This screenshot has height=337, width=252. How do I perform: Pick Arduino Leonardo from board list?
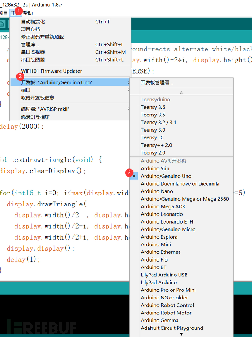coord(161,214)
